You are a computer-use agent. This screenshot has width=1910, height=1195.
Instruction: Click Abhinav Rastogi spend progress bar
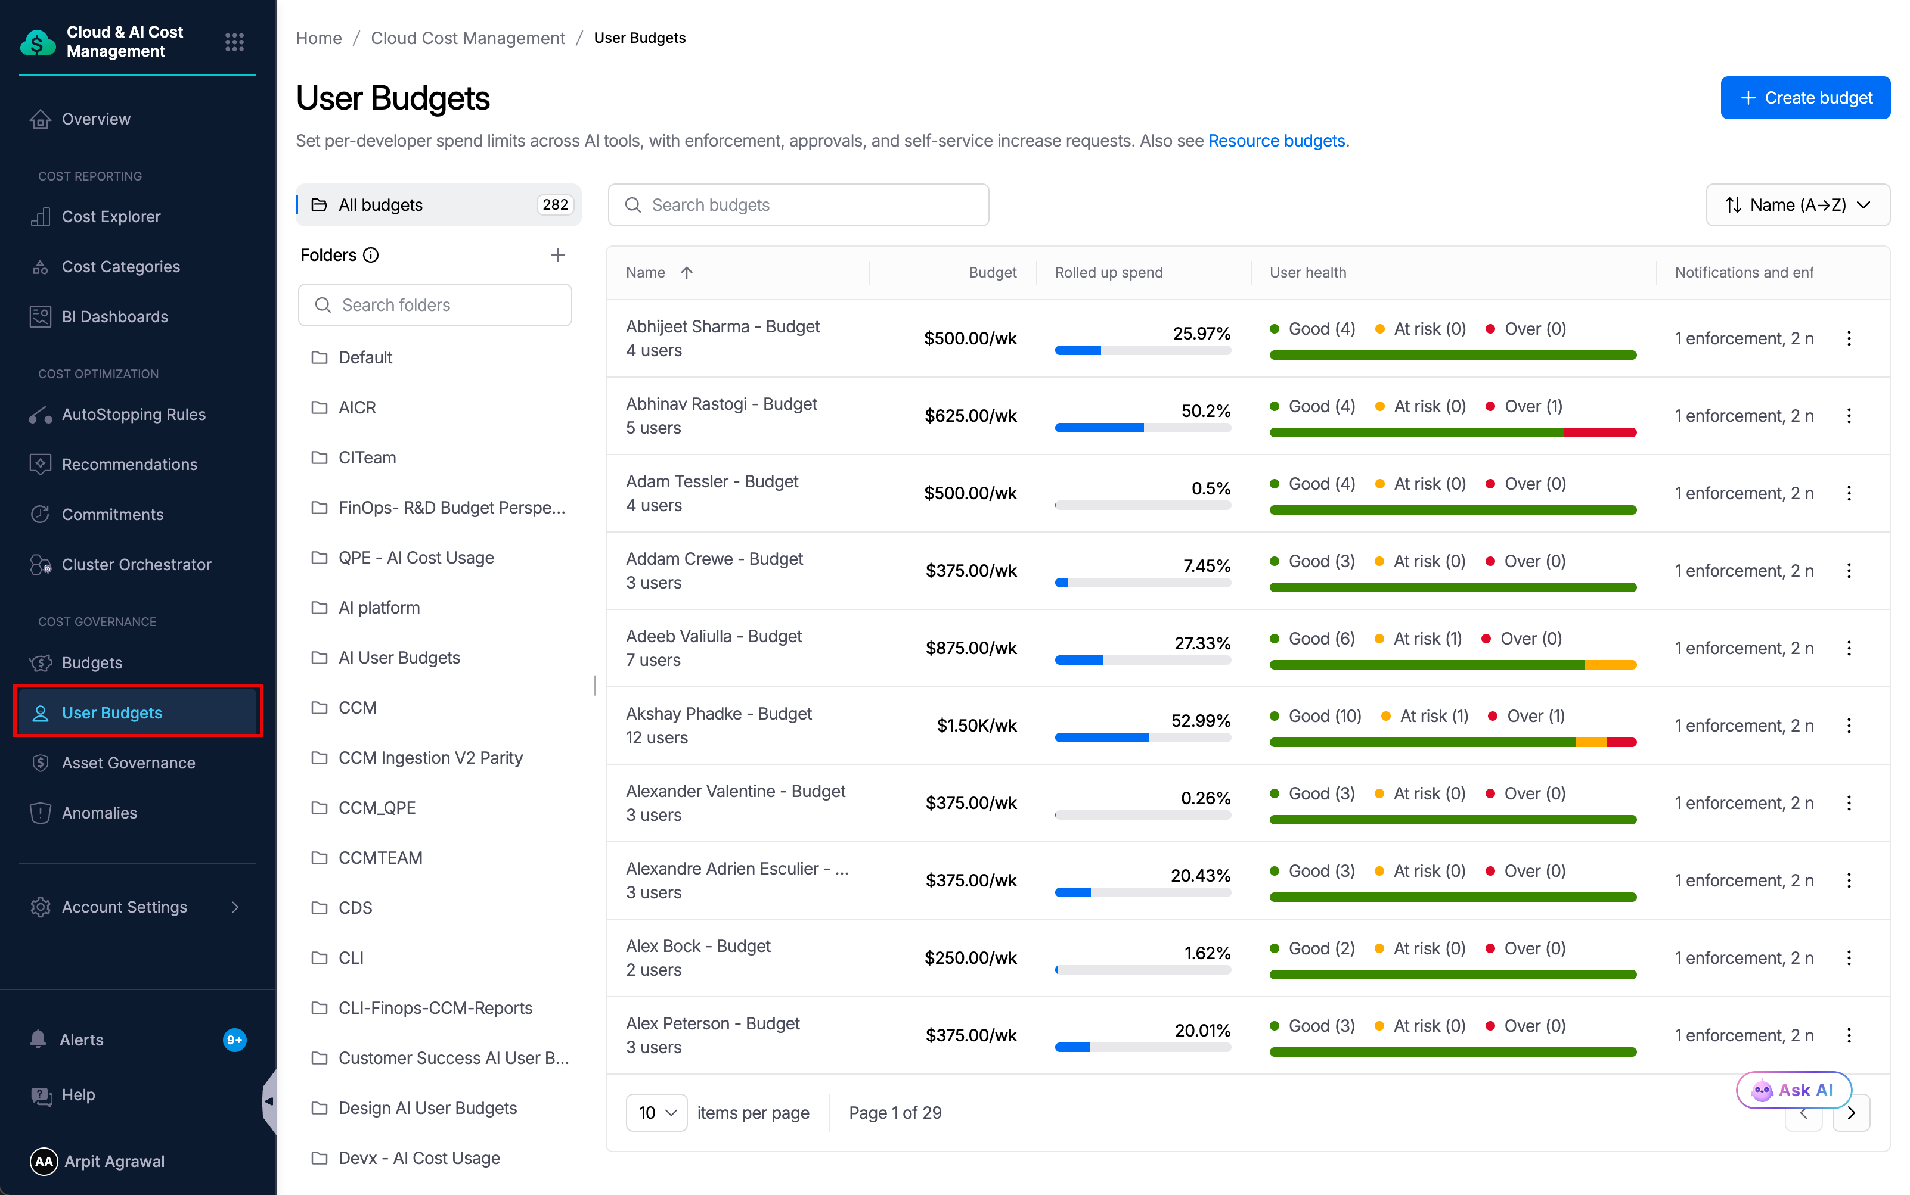[1143, 428]
